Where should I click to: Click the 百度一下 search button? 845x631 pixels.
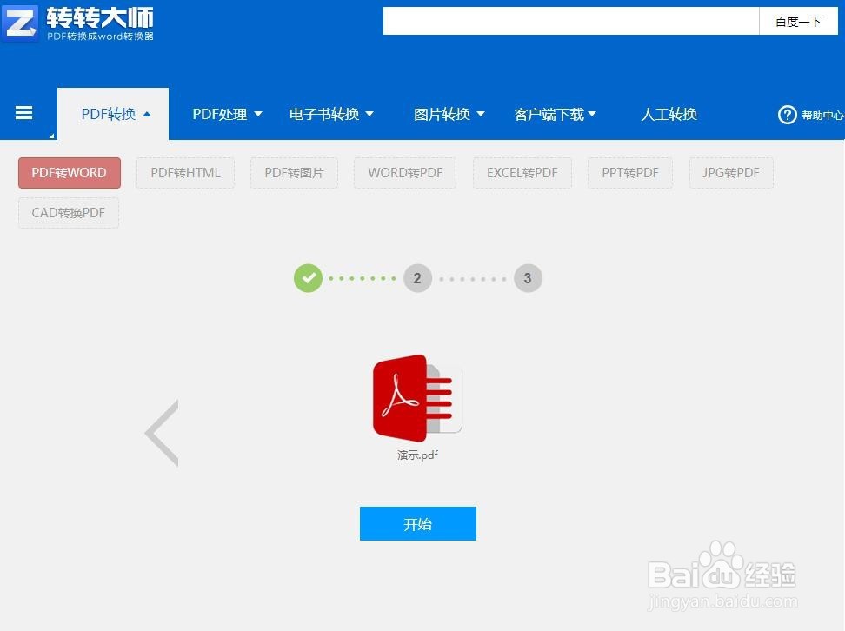(798, 21)
